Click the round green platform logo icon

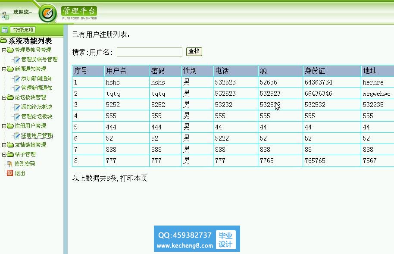pos(48,13)
